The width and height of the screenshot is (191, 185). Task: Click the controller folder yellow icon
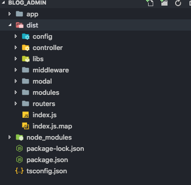pos(26,48)
